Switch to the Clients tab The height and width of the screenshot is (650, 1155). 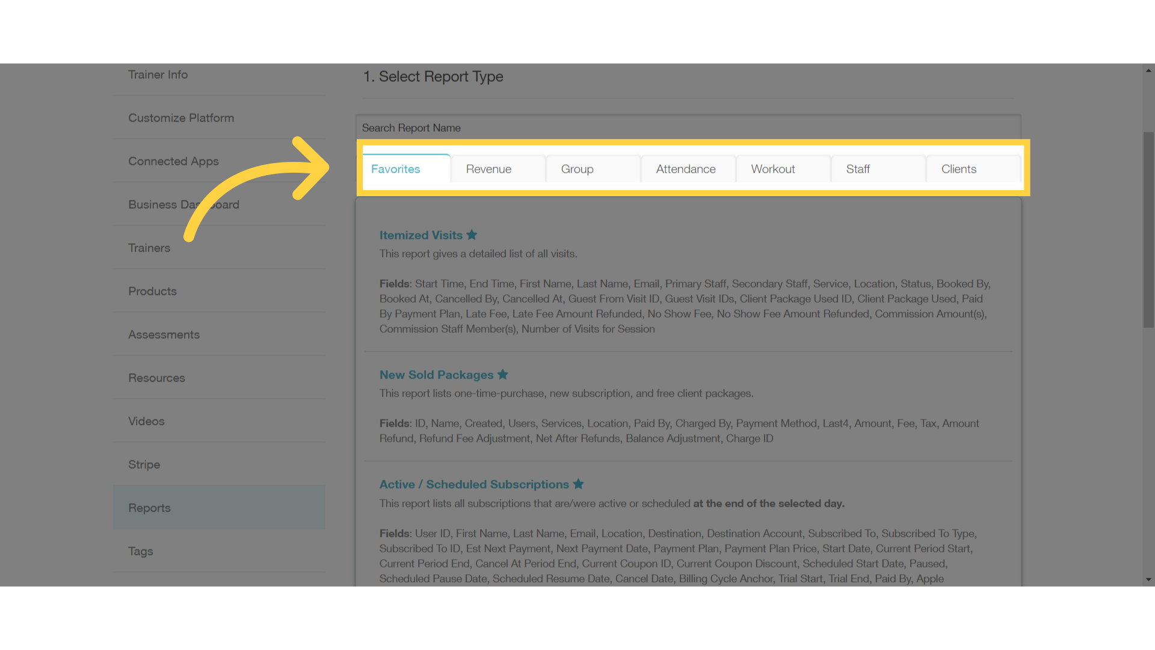pos(958,169)
